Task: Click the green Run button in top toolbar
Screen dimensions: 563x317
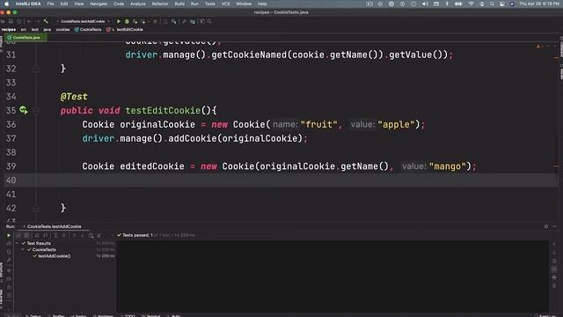Action: click(x=119, y=21)
